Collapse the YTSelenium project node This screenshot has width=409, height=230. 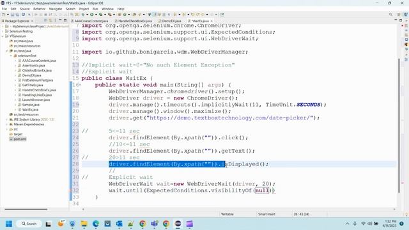tap(3, 36)
